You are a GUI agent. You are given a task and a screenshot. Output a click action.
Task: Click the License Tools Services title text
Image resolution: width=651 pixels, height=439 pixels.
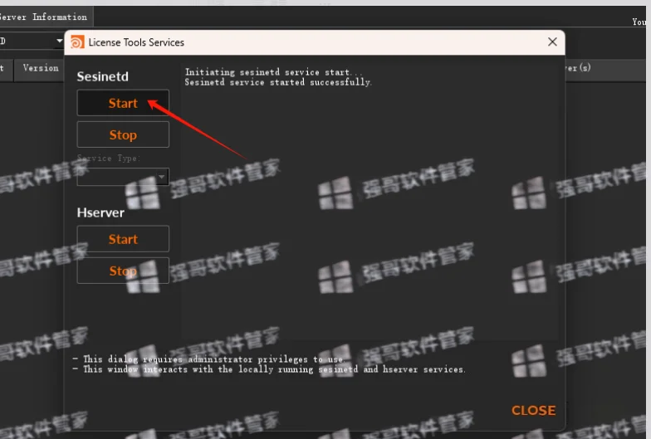(136, 42)
